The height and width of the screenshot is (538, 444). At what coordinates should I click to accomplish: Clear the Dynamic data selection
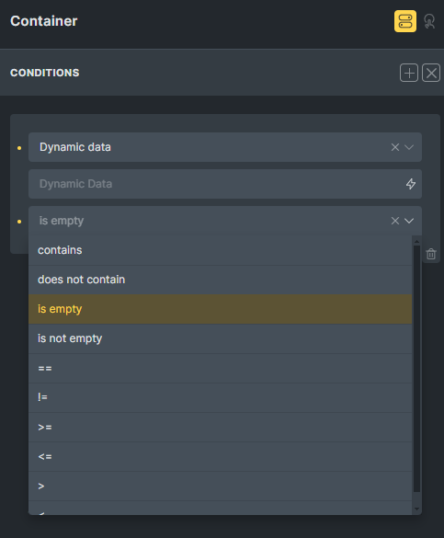tap(395, 147)
